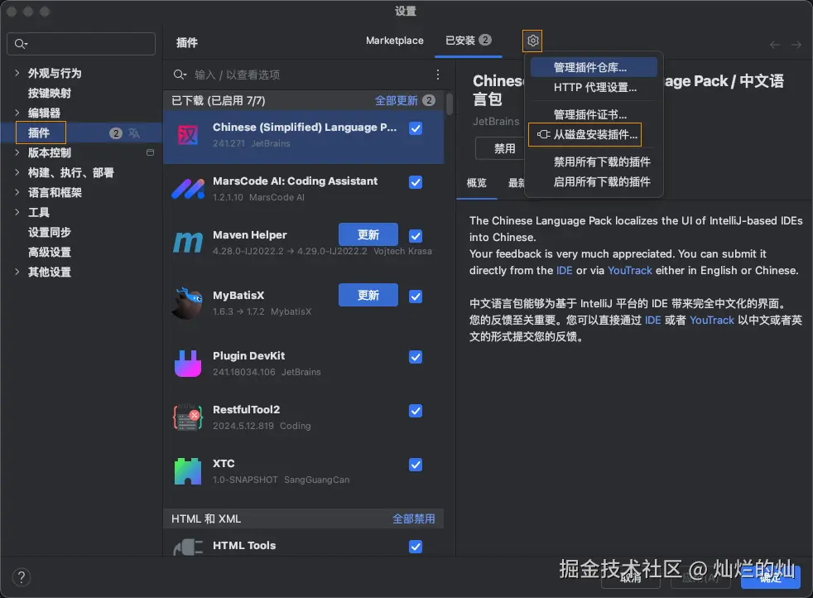Click the plug icon in 从磁盘安装插件
The width and height of the screenshot is (813, 598).
click(543, 134)
